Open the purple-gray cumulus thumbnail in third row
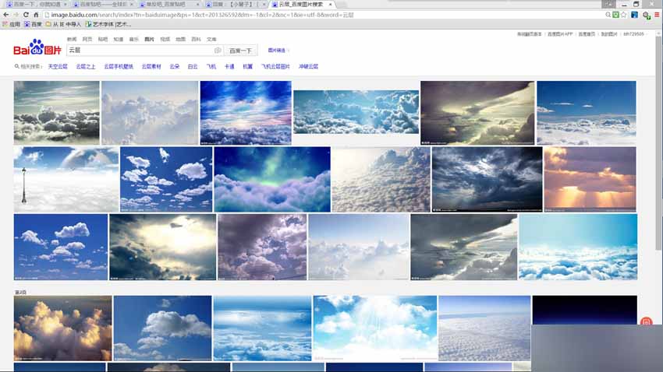 tap(262, 247)
